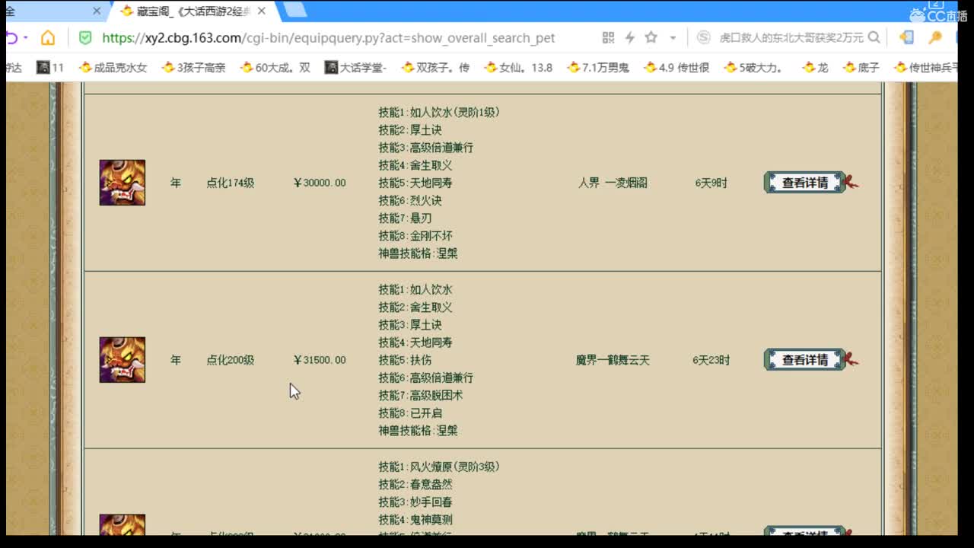Click pet avatar in 点化174级 row

tap(123, 183)
